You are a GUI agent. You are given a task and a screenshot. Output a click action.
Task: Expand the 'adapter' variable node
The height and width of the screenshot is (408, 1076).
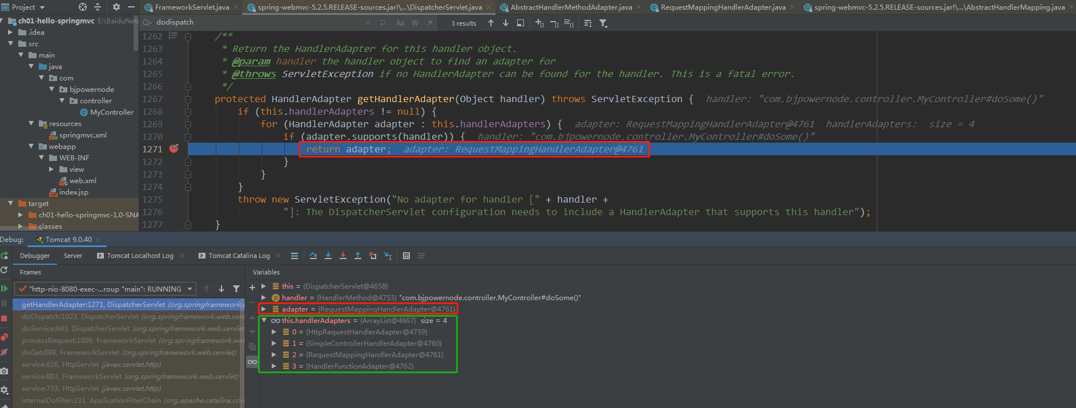pos(264,309)
